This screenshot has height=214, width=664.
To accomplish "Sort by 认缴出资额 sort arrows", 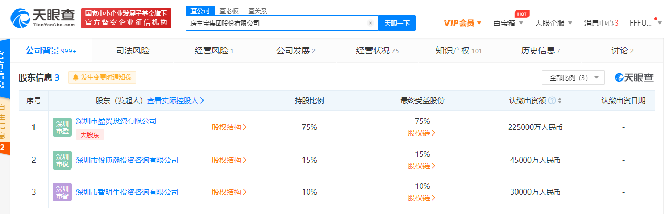I will point(560,100).
